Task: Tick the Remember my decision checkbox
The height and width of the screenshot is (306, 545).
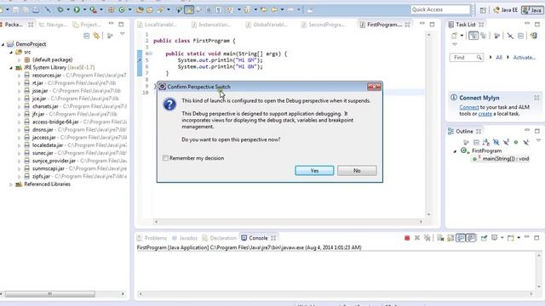Action: [165, 158]
